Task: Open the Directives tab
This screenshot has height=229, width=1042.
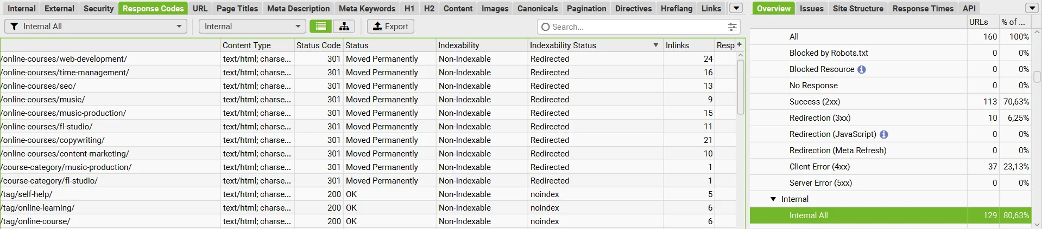Action: [x=633, y=8]
